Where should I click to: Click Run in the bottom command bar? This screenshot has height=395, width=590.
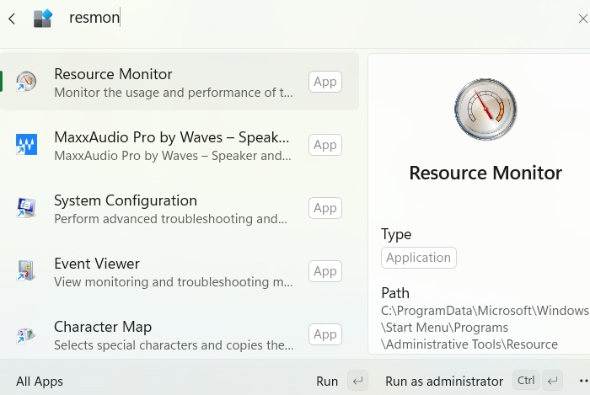pos(327,382)
